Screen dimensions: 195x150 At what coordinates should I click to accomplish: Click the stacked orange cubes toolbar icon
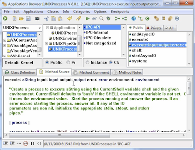(156, 19)
